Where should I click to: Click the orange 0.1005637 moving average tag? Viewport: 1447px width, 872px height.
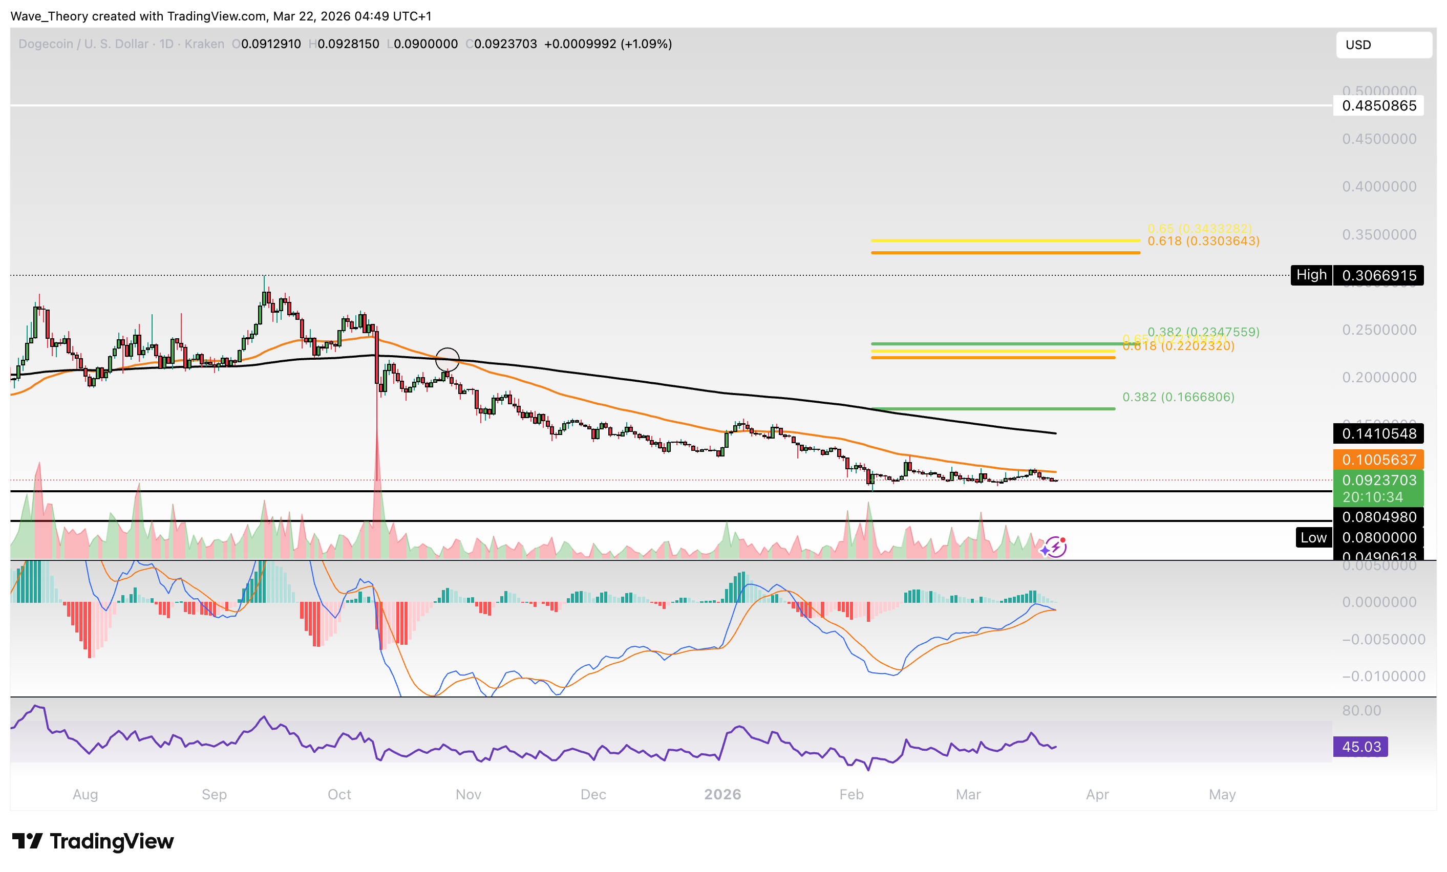tap(1378, 460)
